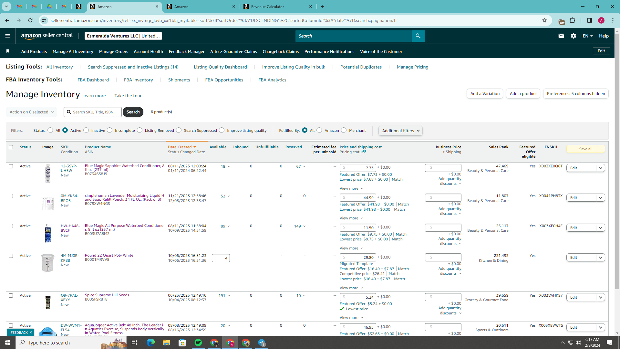Open Edit dropdown arrow for Round 22 Quart
This screenshot has height=349, width=620.
pos(601,258)
